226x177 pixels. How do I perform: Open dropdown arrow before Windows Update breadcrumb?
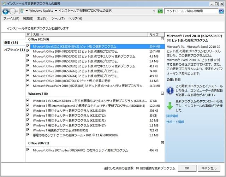point(27,11)
